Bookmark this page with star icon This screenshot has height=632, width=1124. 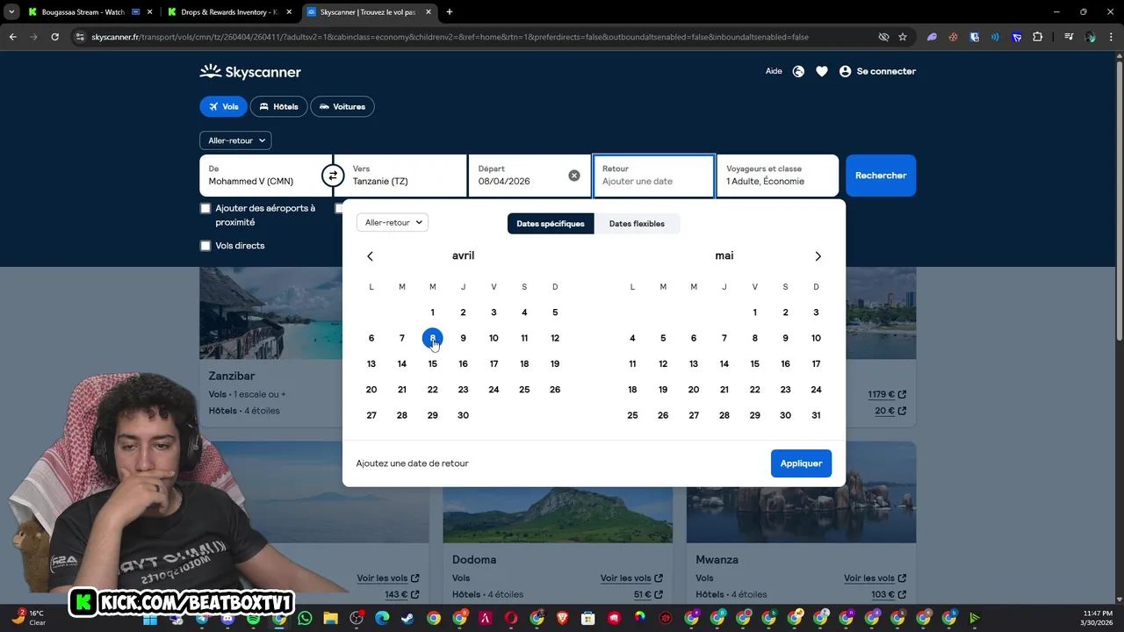pyautogui.click(x=903, y=37)
